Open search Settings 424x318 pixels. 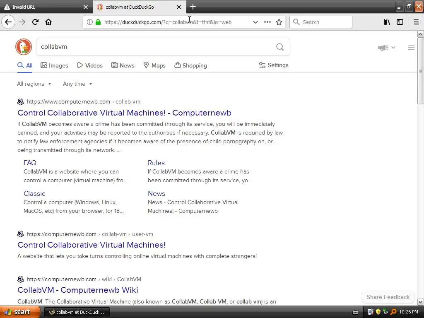pos(274,65)
